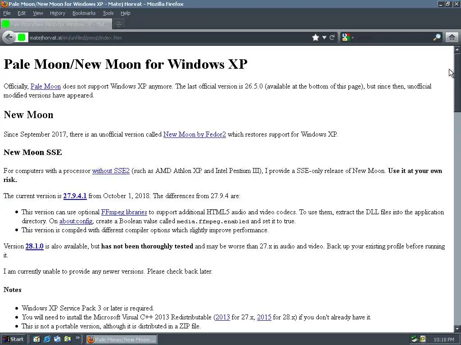Open the Windows Start menu
461x345 pixels.
[x=13, y=339]
